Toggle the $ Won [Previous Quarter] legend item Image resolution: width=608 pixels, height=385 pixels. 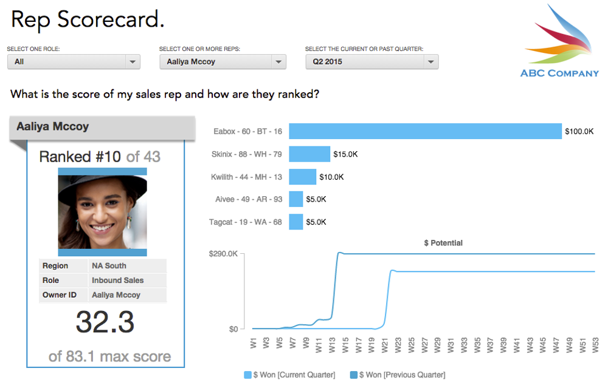[x=398, y=375]
